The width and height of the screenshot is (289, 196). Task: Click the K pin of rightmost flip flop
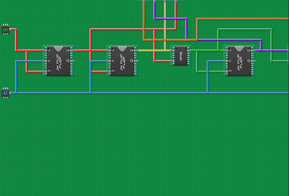click(x=225, y=72)
